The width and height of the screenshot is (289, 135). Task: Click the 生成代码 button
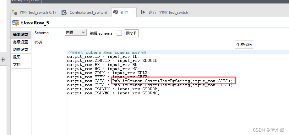point(244,45)
